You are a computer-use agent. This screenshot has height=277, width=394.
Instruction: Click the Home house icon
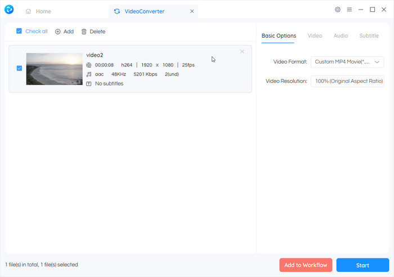click(x=28, y=11)
